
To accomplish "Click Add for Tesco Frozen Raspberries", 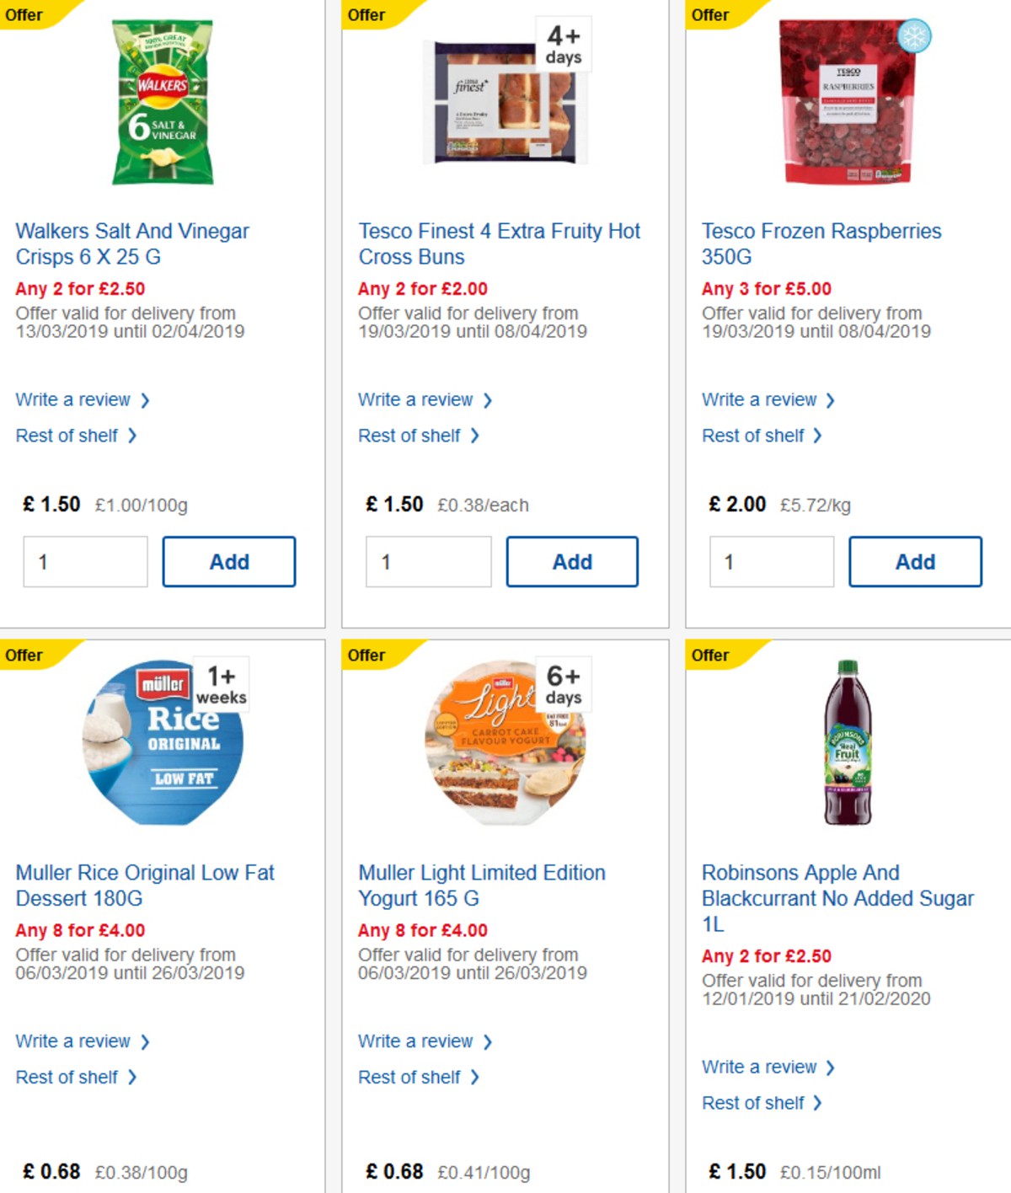I will [915, 561].
